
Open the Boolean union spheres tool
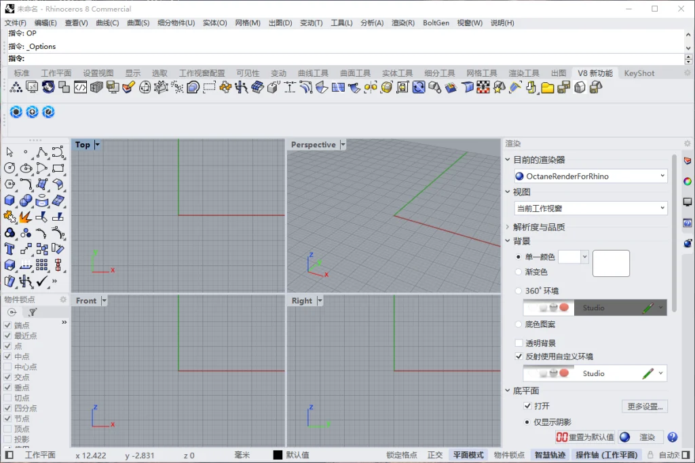pos(26,200)
